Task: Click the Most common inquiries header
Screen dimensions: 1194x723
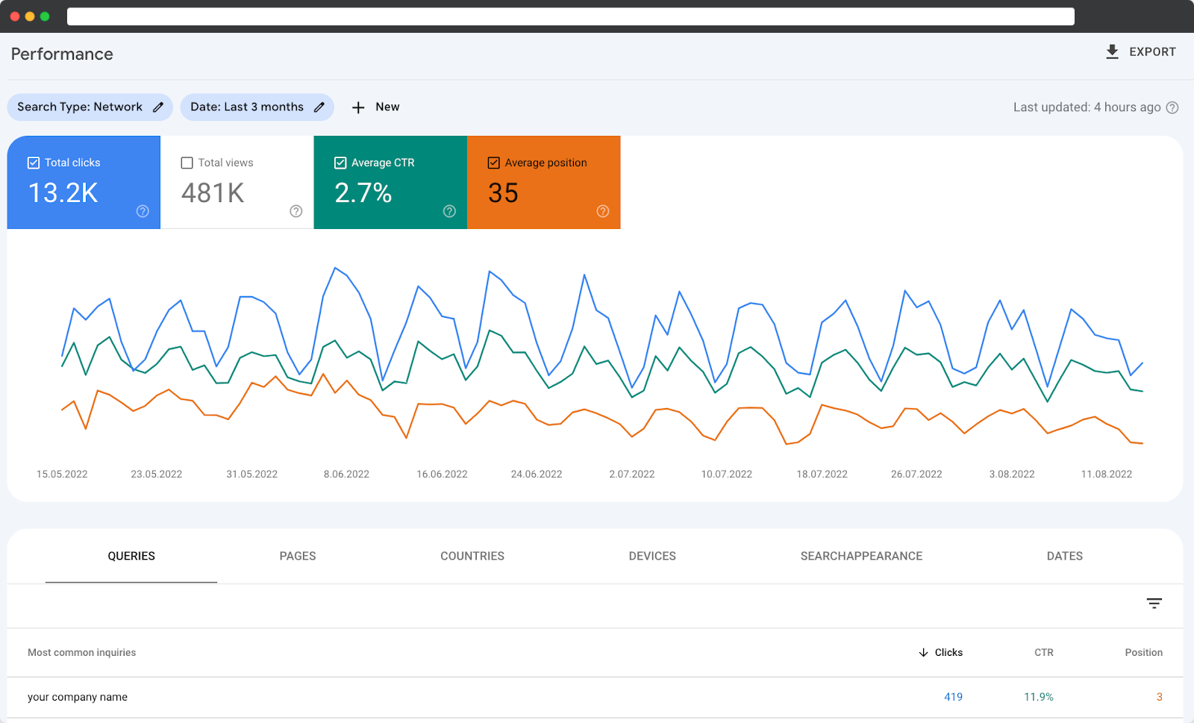Action: coord(82,652)
